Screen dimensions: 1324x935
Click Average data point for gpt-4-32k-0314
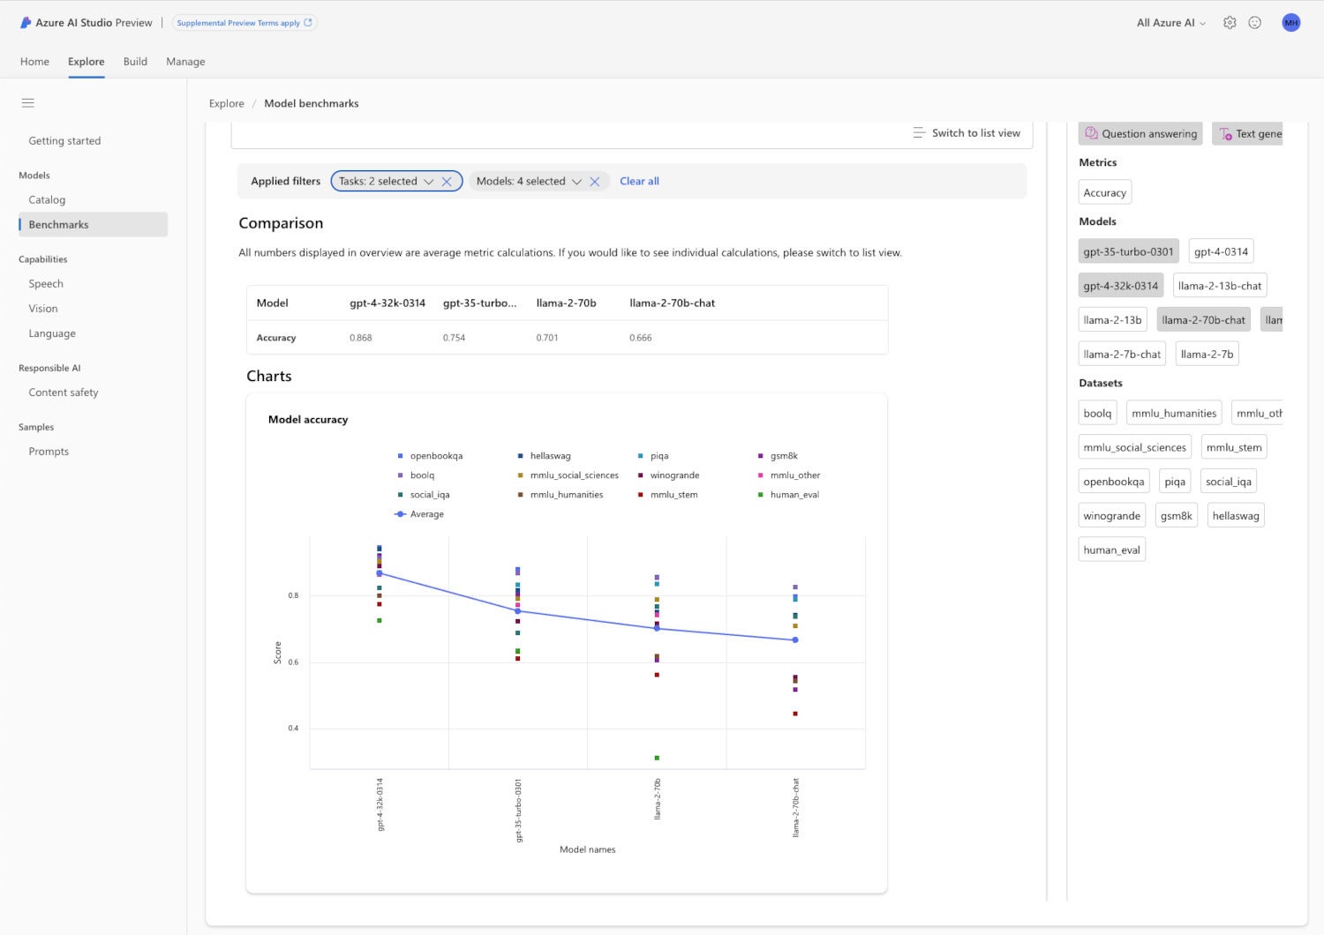click(380, 573)
